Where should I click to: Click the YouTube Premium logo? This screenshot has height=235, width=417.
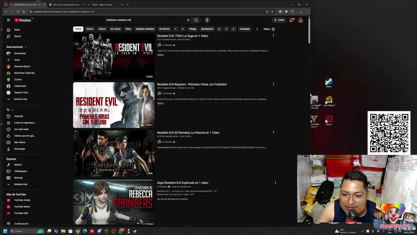[x=22, y=20]
